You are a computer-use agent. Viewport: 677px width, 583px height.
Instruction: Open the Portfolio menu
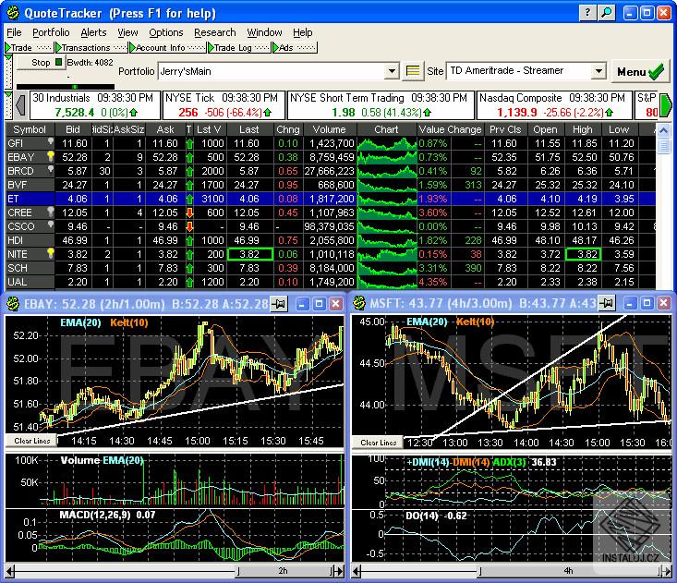coord(51,32)
